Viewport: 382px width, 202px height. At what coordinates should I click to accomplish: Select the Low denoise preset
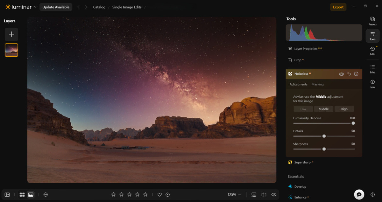pyautogui.click(x=303, y=109)
